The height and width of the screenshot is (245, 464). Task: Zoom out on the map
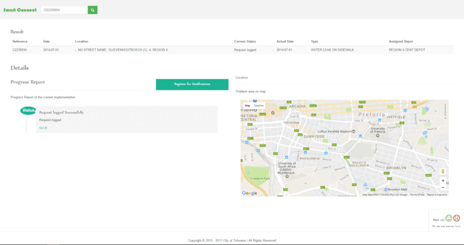coord(443,187)
